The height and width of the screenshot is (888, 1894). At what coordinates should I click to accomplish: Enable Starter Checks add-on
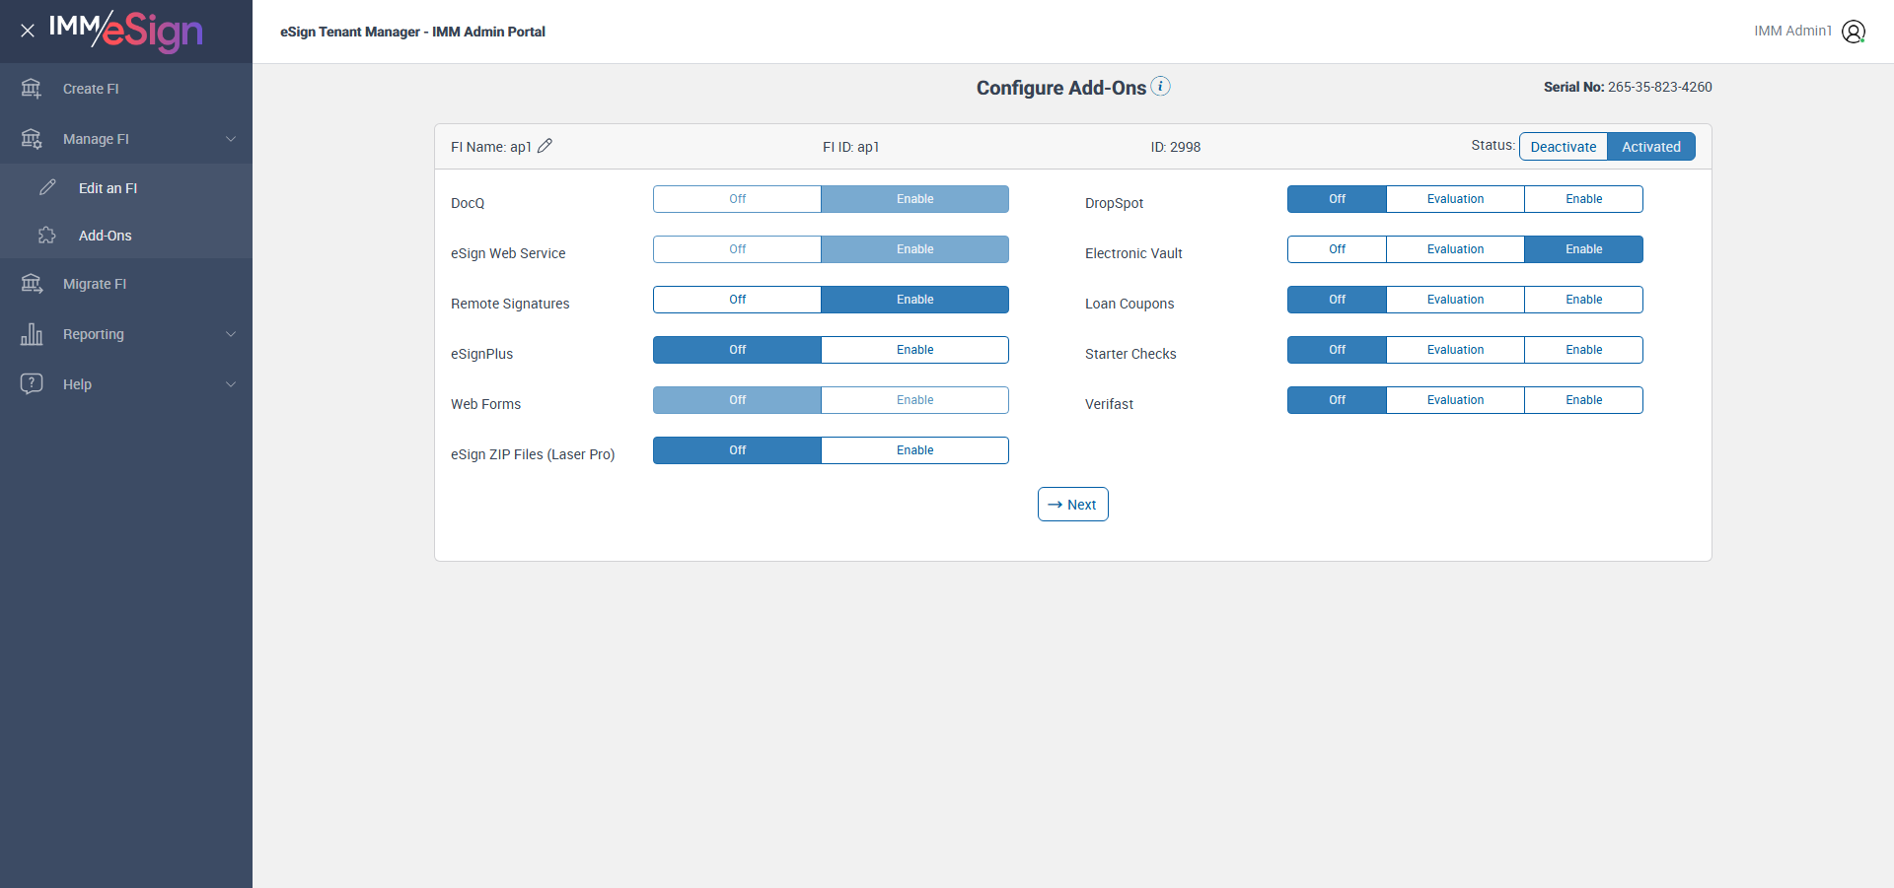coord(1584,350)
